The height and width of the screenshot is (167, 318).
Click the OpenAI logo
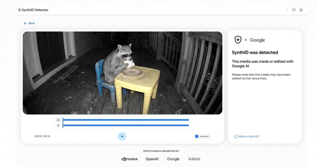(152, 159)
